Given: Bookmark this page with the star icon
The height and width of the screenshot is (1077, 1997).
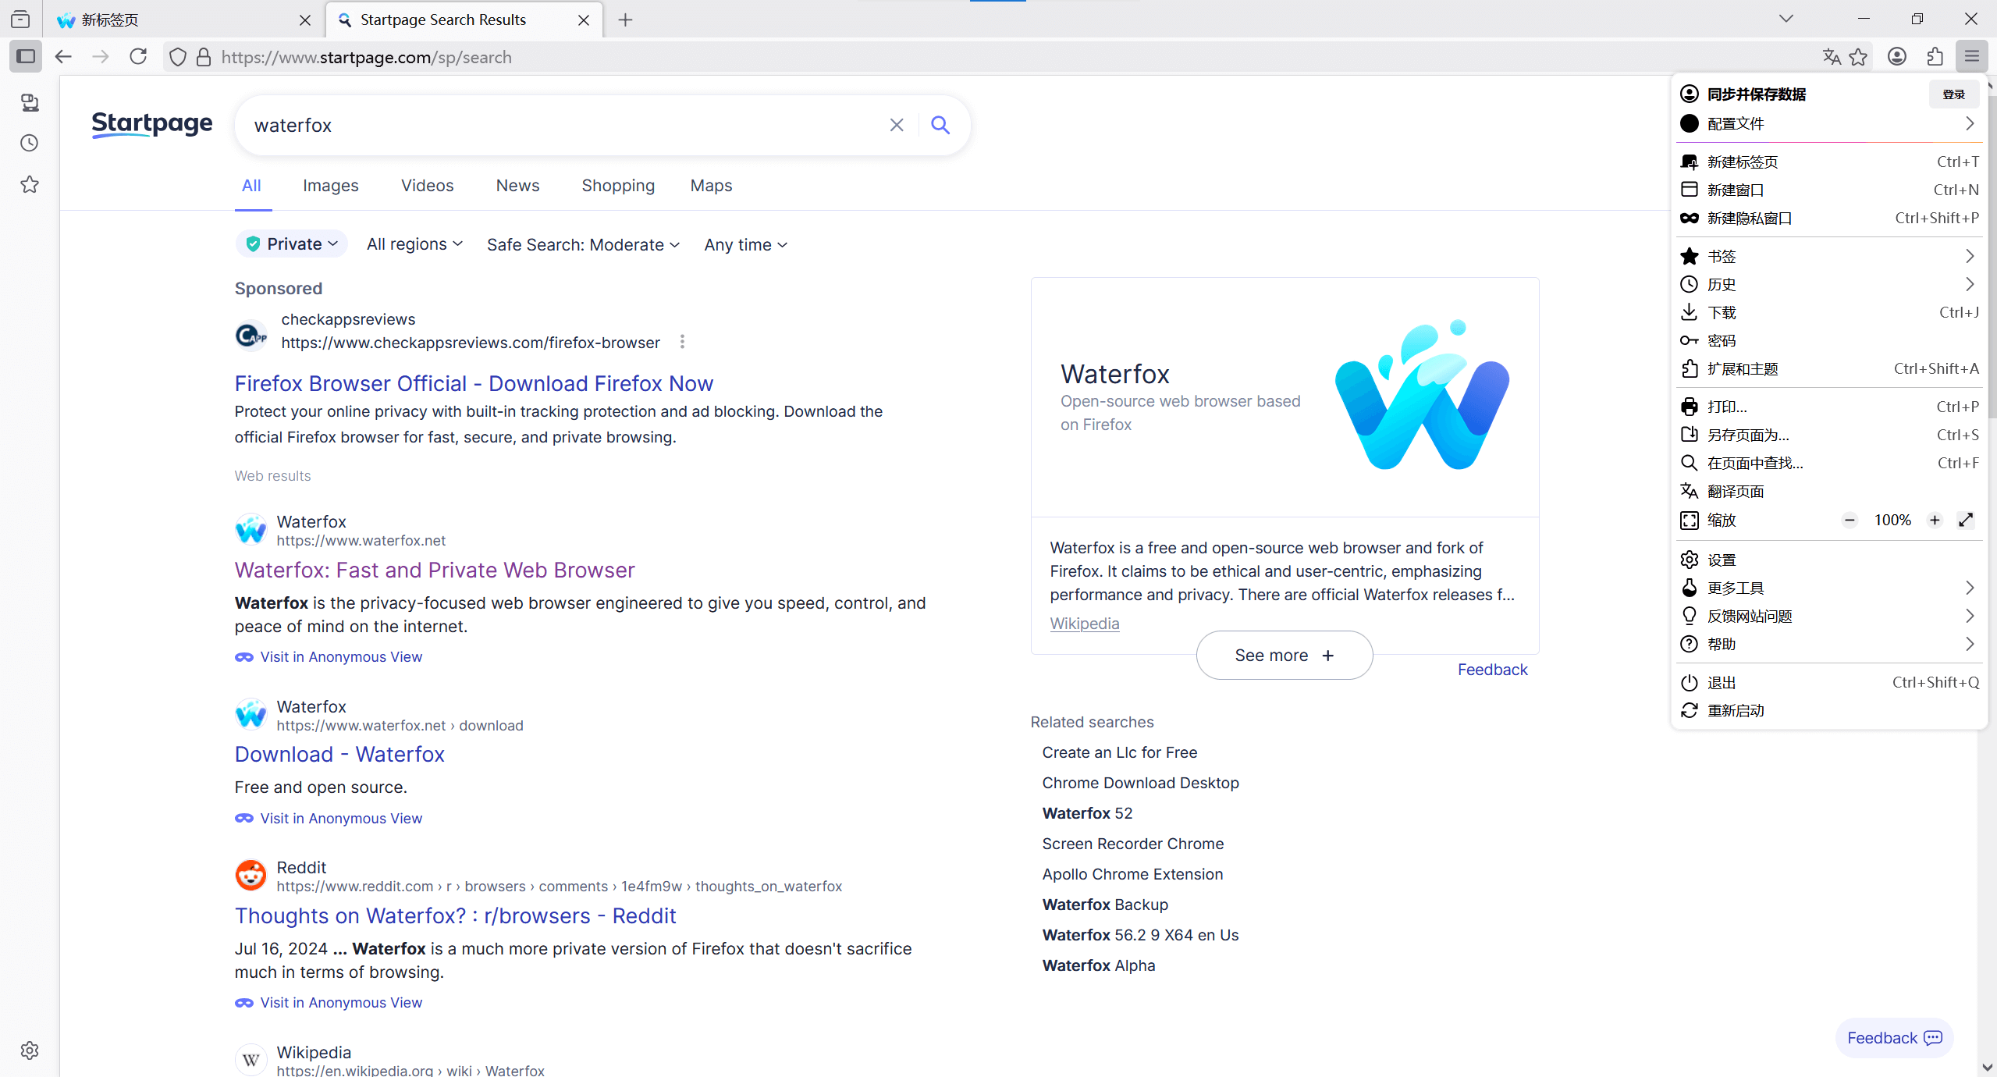Looking at the screenshot, I should [1858, 57].
